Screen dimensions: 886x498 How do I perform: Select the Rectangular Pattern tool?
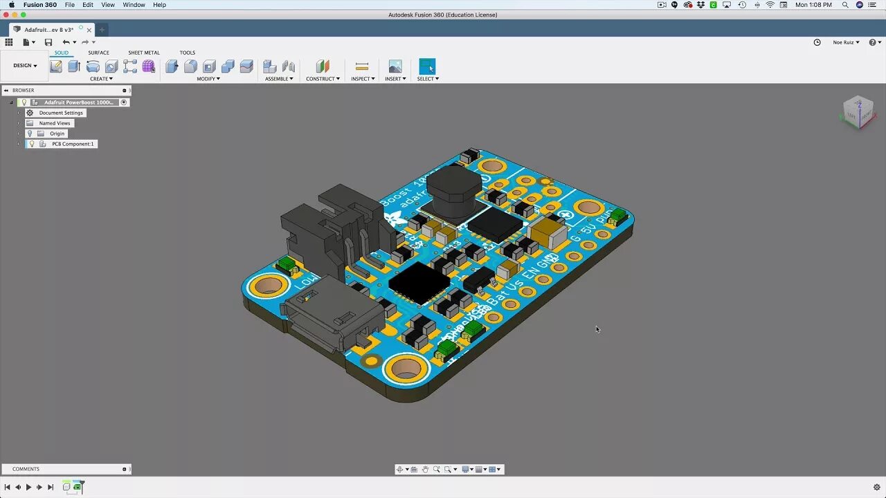tap(130, 66)
